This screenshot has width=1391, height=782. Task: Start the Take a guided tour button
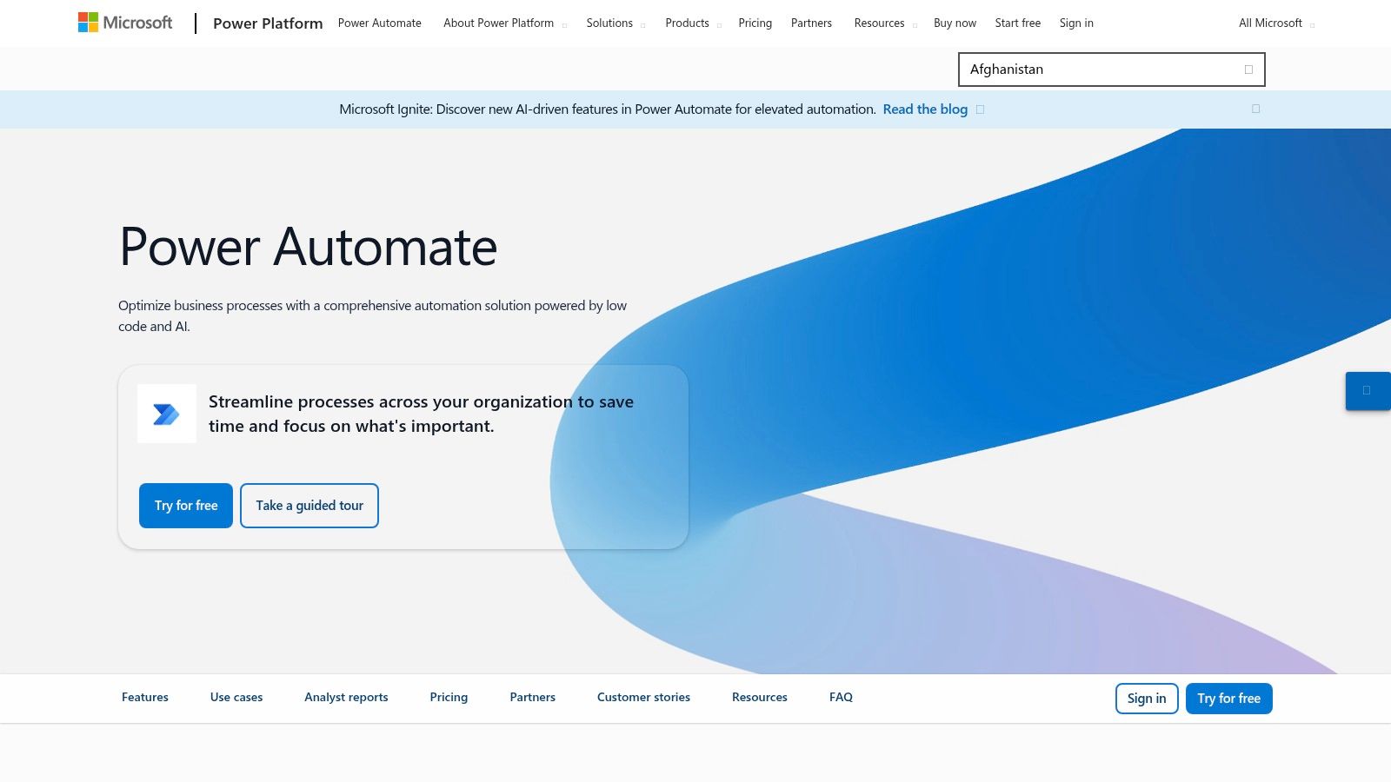[309, 506]
